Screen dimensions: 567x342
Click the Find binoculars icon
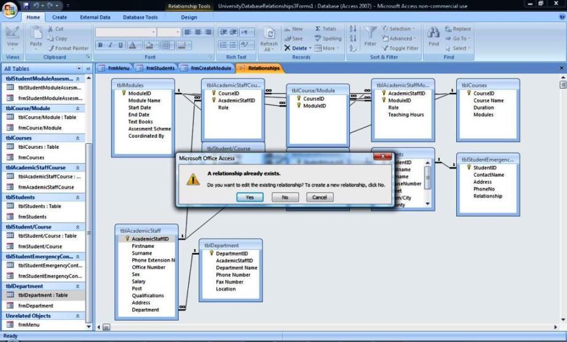(433, 33)
